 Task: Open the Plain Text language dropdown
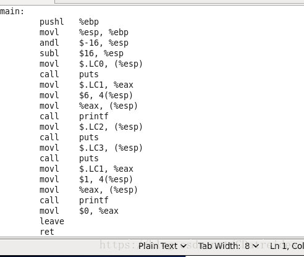tap(163, 246)
